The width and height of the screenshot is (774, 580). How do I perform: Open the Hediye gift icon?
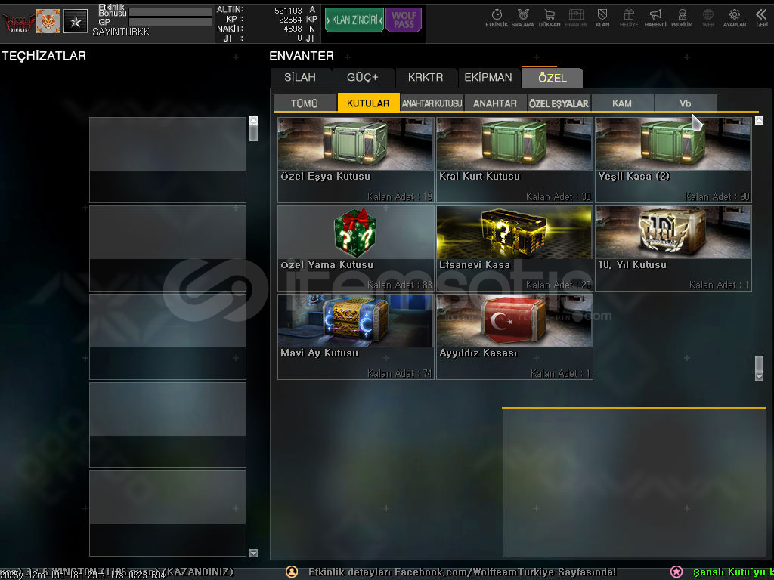click(x=628, y=18)
